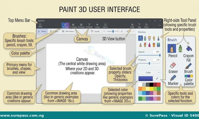Select the beige flat-tip eraser-style brush
This screenshot has width=199, height=119.
[150, 38]
